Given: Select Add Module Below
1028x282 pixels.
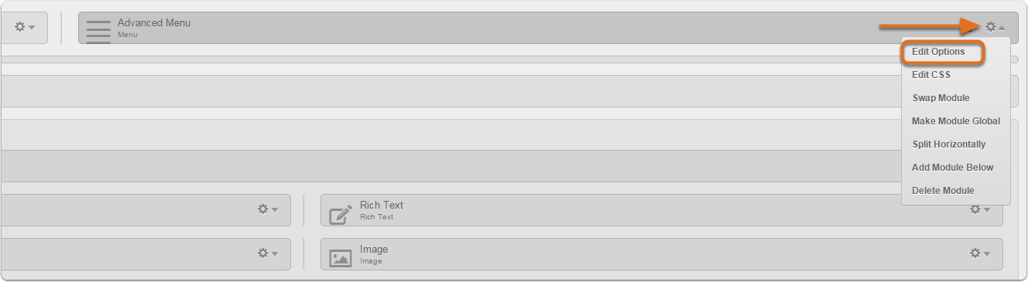Looking at the screenshot, I should coord(953,168).
